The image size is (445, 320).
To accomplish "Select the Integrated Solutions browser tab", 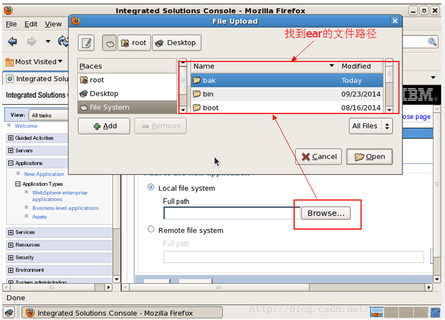I will [37, 79].
